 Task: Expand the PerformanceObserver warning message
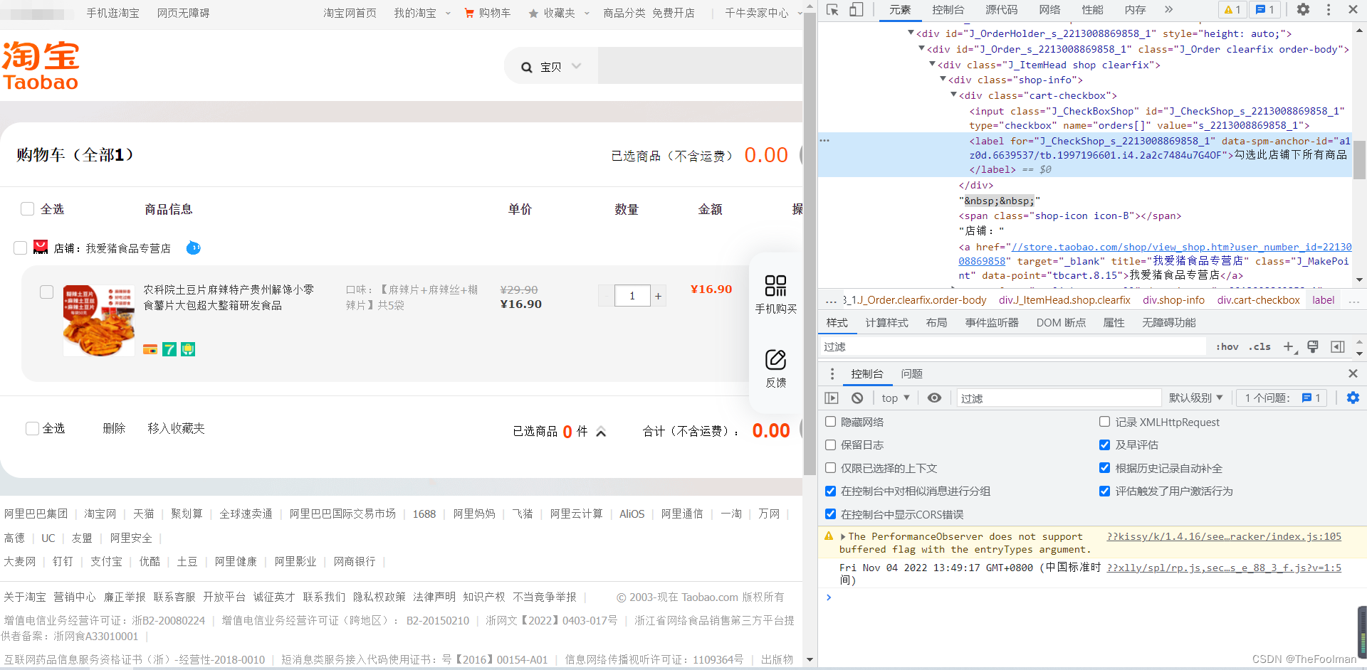[x=843, y=537]
